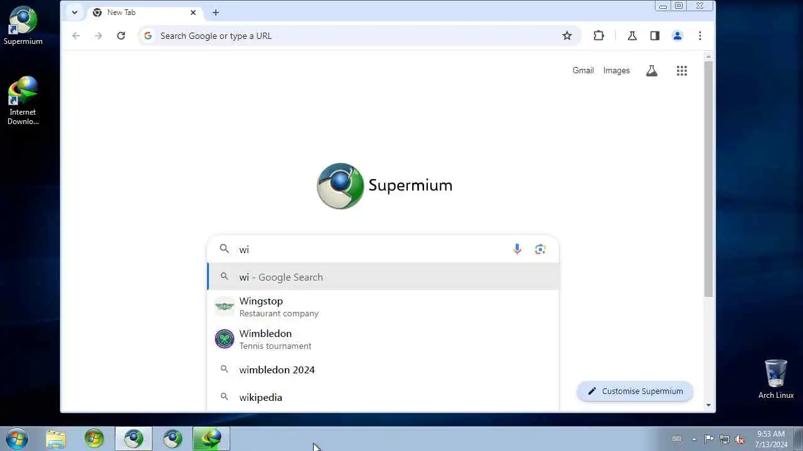Viewport: 803px width, 451px height.
Task: Start voice search with microphone icon
Action: click(517, 249)
